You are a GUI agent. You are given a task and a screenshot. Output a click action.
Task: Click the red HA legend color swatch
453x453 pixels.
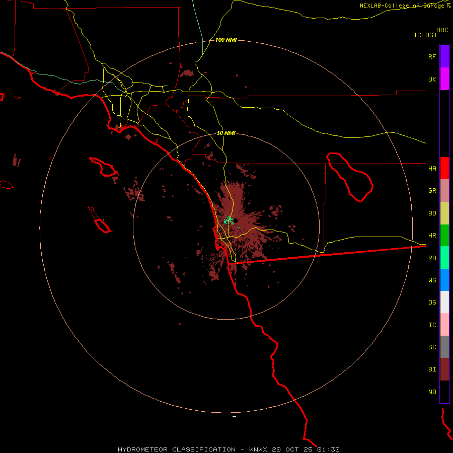[x=444, y=168]
